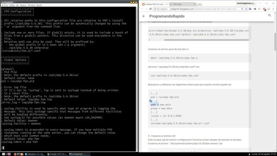Click the red extension icon with badge
The image size is (277, 156).
pyautogui.click(x=264, y=9)
